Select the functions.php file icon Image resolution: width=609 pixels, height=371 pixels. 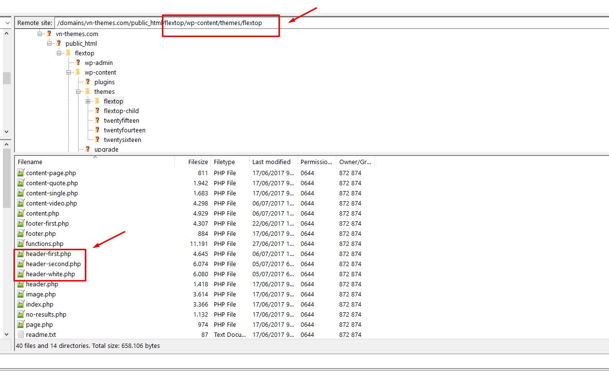(x=21, y=243)
